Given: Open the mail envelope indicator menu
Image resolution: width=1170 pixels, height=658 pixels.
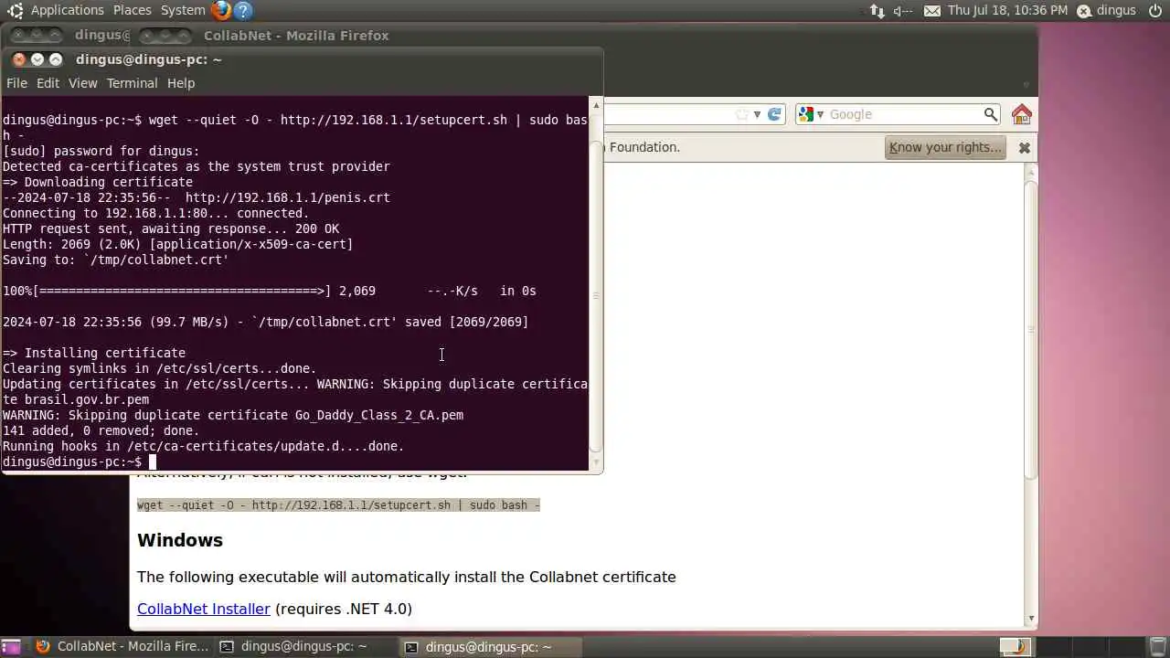Looking at the screenshot, I should [x=931, y=11].
